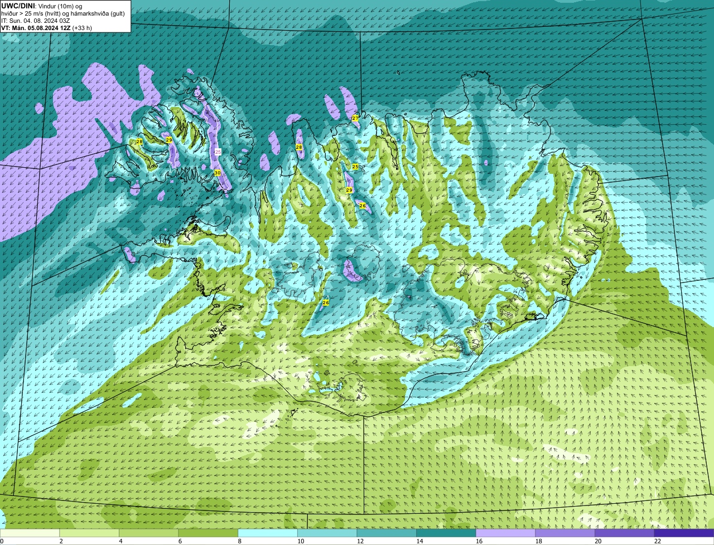Click the scale number '20' under the color bar
Screen dimensions: 714x545
point(598,541)
